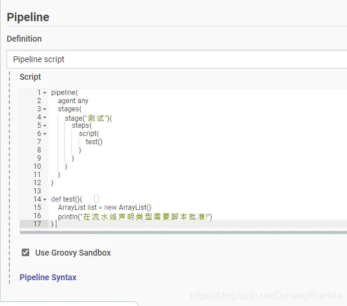
Task: Collapse the stage fold arrow on line 4
Action: (44, 117)
